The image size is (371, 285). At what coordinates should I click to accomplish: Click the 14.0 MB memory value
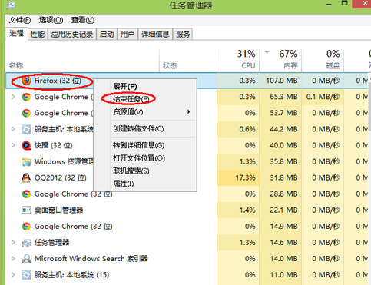pos(283,259)
